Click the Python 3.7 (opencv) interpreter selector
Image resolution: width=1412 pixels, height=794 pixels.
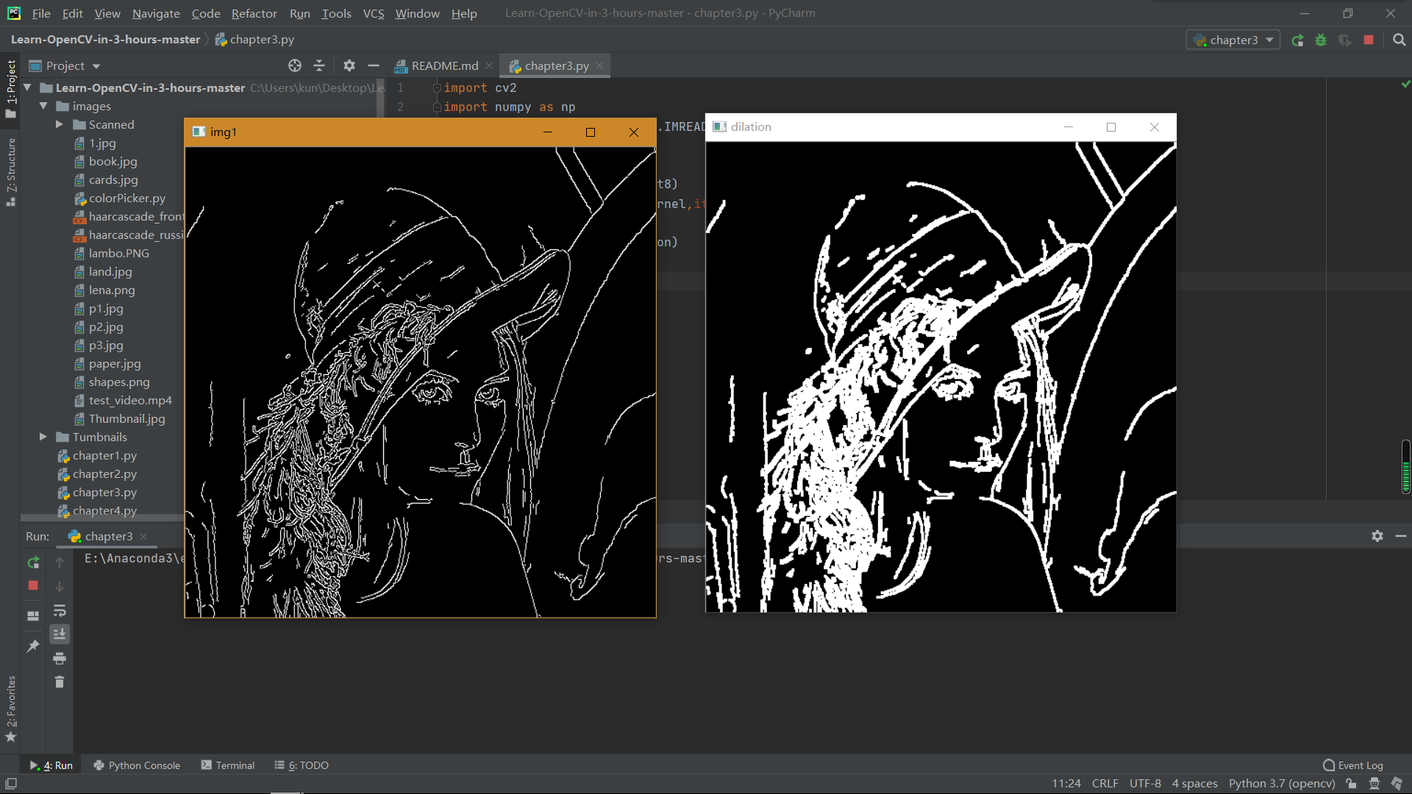click(x=1281, y=784)
